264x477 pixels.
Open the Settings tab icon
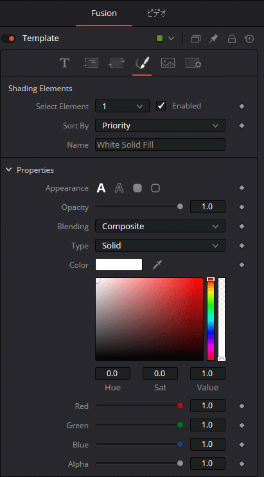pos(193,64)
